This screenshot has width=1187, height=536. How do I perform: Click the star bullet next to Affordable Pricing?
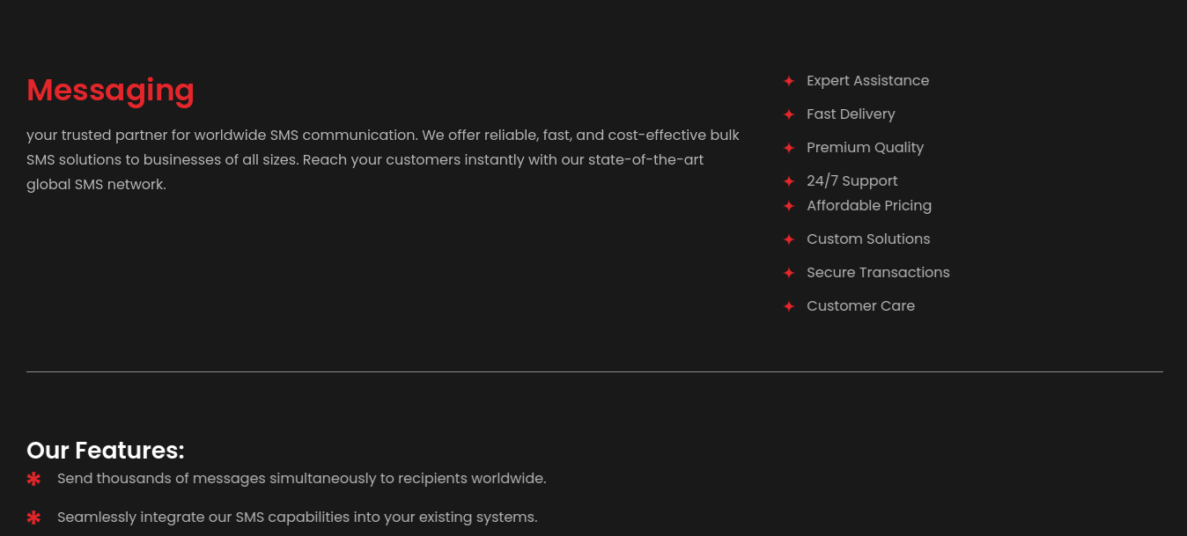[x=789, y=206]
